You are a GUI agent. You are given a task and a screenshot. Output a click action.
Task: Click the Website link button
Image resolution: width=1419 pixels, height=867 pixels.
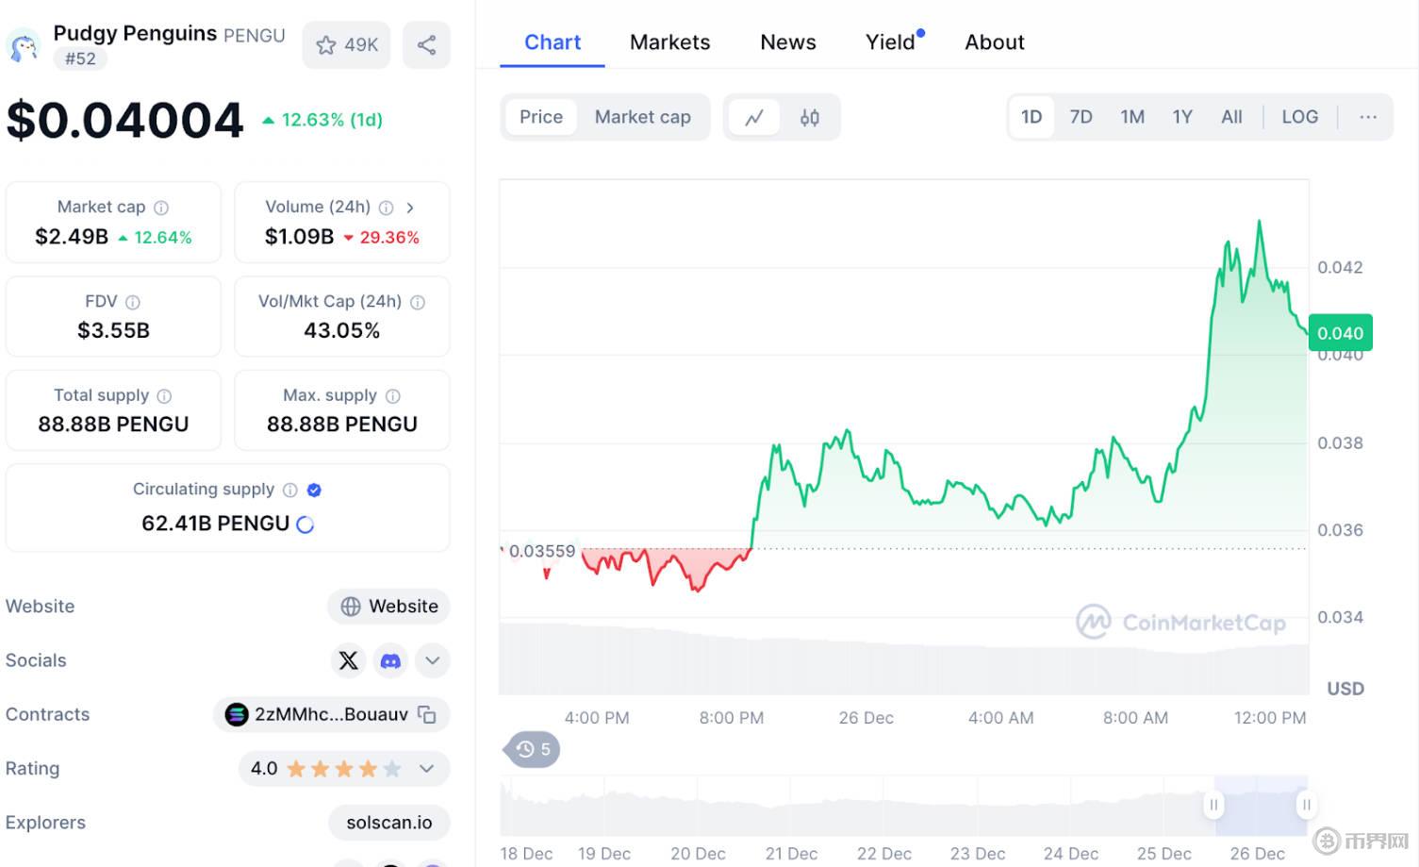click(x=388, y=607)
